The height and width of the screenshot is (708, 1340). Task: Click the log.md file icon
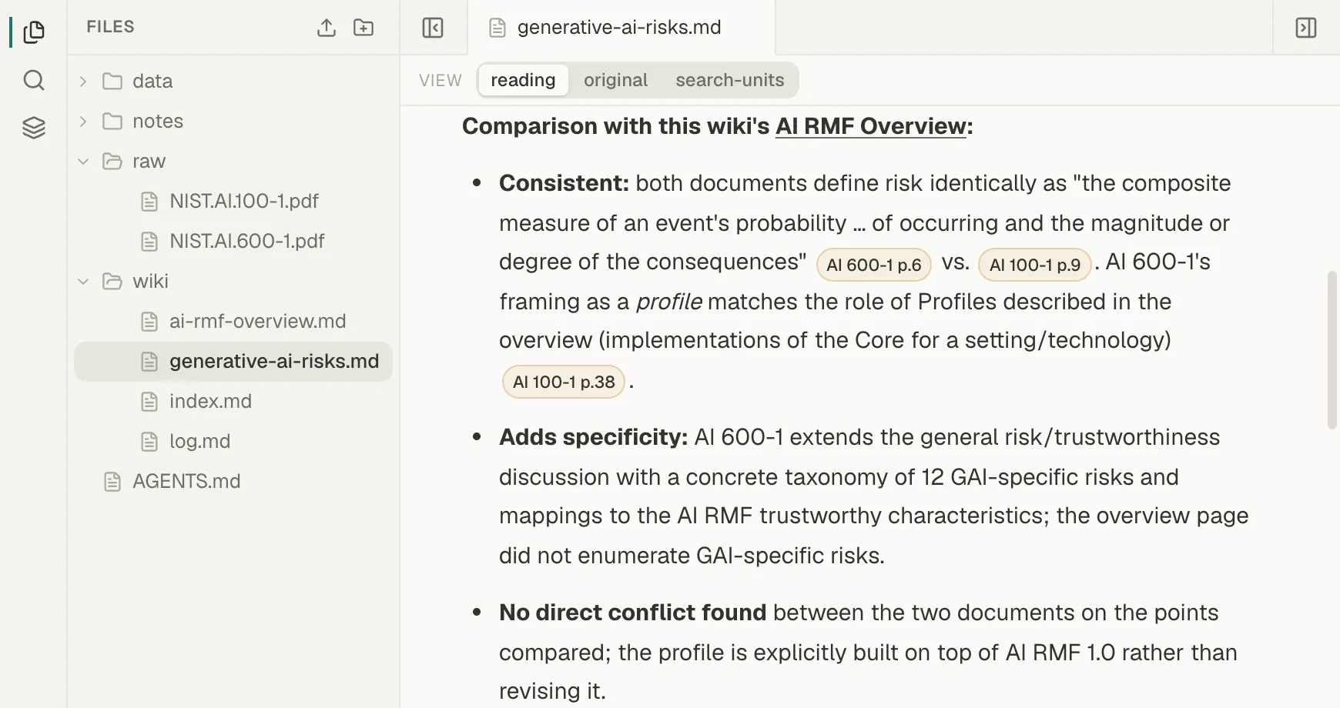click(149, 442)
